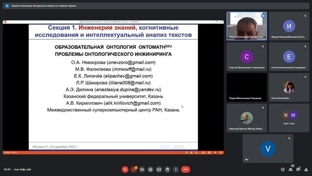Click the email elipachev@gmail.com on slide
This screenshot has width=312, height=176.
pos(128,76)
